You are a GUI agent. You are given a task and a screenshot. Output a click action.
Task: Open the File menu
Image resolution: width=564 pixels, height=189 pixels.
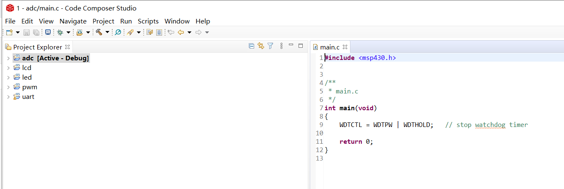point(10,21)
